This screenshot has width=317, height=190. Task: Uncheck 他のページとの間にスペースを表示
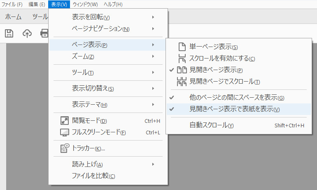(236, 98)
